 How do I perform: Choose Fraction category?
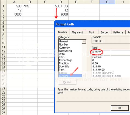(70, 63)
